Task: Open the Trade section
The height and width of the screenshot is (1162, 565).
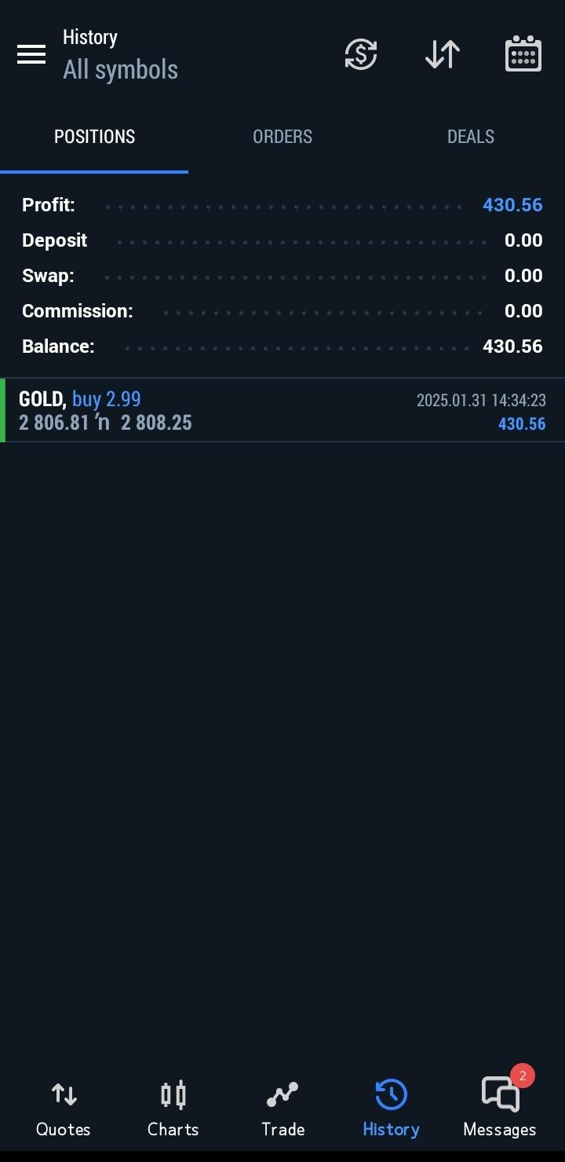Action: [282, 1109]
